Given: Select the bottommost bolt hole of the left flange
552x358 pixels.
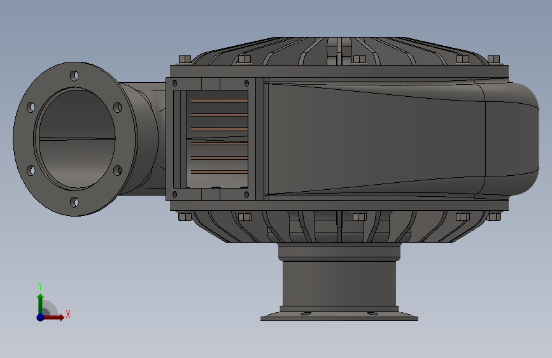Looking at the screenshot, I should pos(74,203).
